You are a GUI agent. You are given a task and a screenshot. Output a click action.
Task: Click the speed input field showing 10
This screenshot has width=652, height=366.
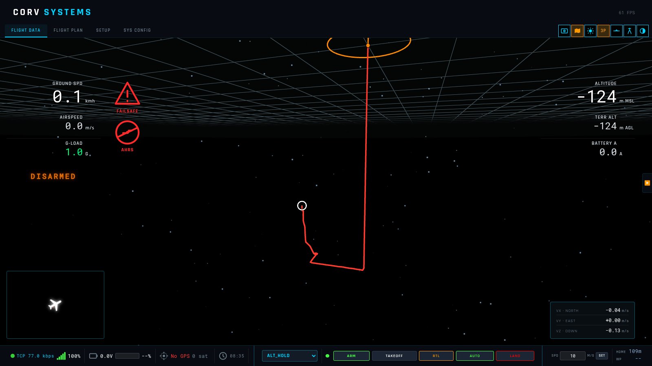click(573, 356)
